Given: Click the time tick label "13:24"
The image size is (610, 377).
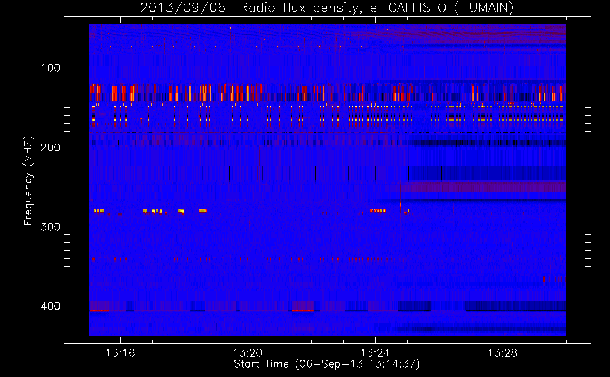Looking at the screenshot, I should click(375, 353).
